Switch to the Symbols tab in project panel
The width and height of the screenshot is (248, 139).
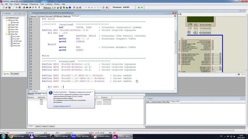15,74
